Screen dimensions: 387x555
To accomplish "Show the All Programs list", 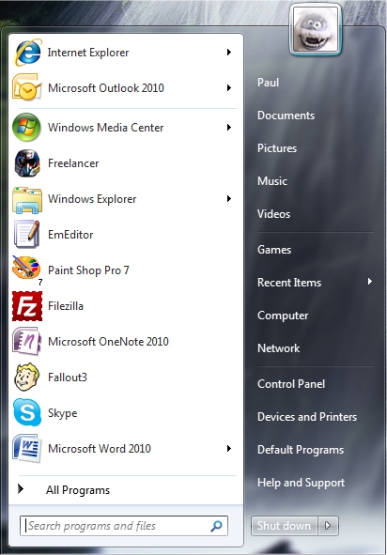I will [78, 490].
